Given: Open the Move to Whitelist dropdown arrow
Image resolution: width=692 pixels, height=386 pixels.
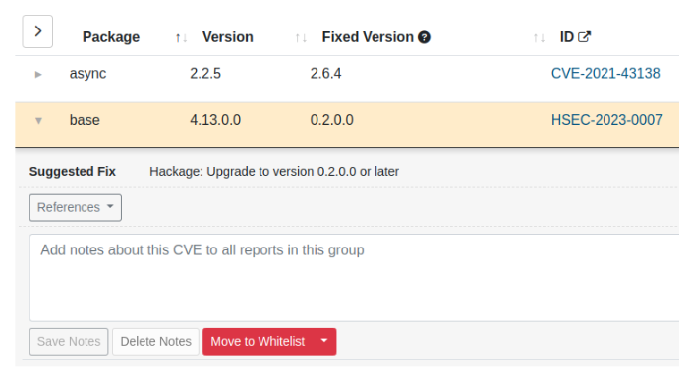Looking at the screenshot, I should pyautogui.click(x=324, y=341).
